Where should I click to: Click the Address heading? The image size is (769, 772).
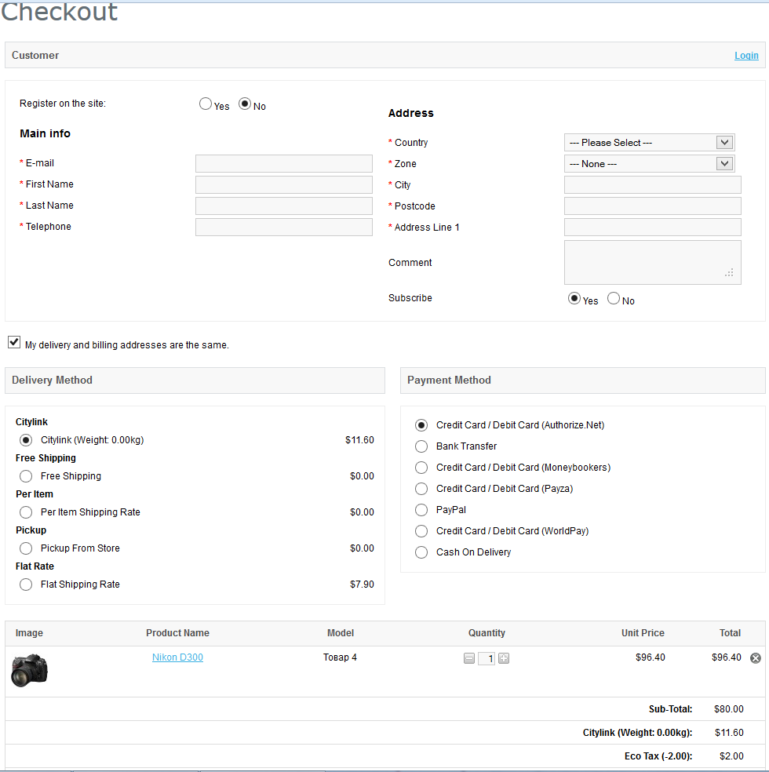tap(411, 113)
